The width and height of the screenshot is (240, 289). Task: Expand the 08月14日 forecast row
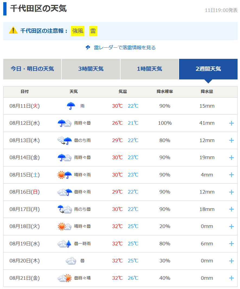click(x=231, y=158)
